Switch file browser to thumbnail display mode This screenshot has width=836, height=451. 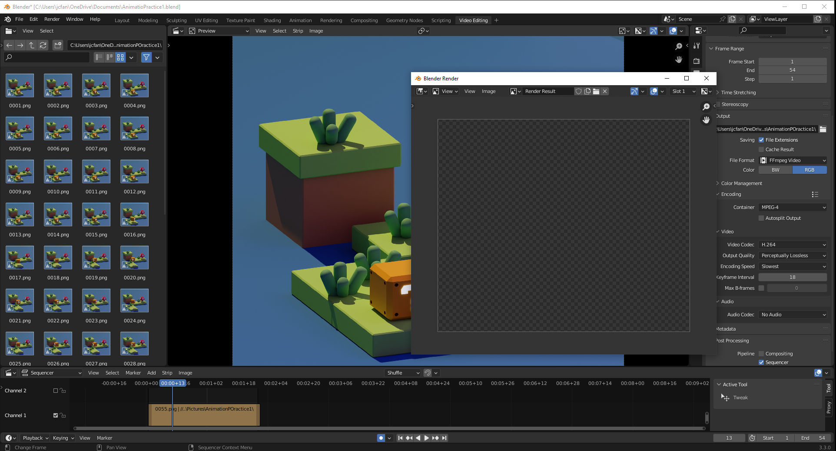pyautogui.click(x=120, y=57)
